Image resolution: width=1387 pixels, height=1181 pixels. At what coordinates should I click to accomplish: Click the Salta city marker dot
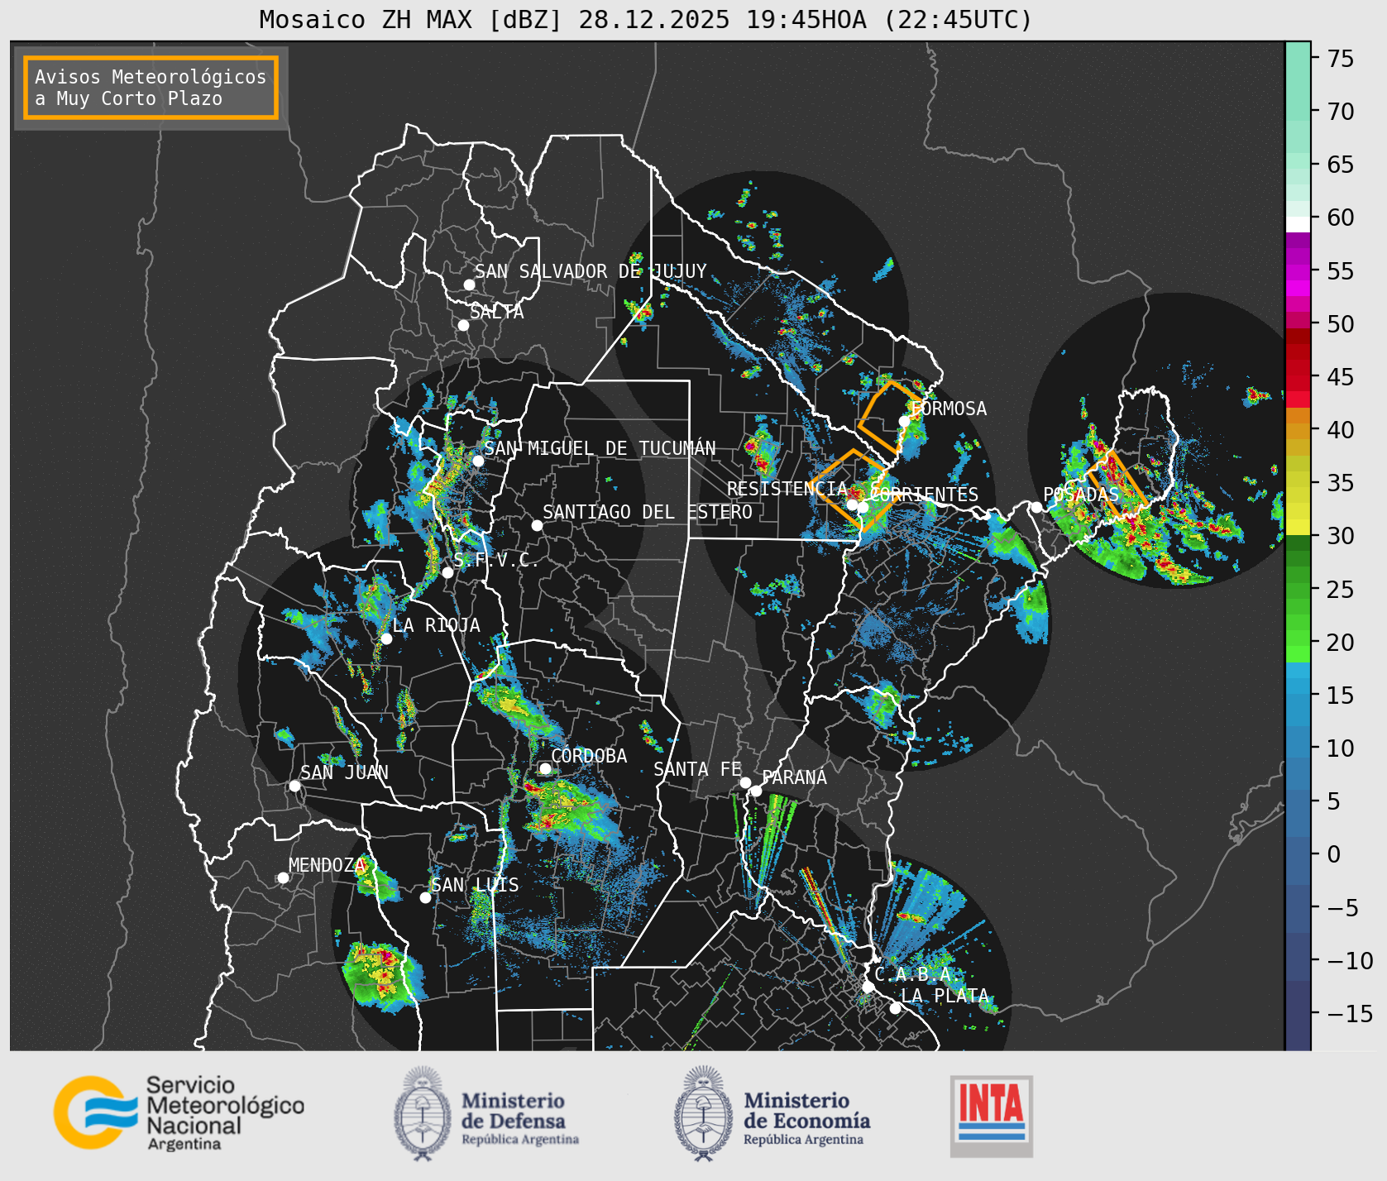(464, 325)
